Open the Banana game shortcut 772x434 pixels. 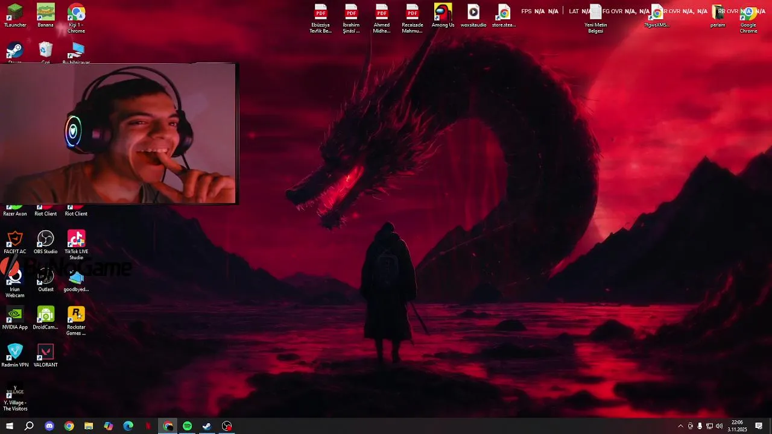45,16
